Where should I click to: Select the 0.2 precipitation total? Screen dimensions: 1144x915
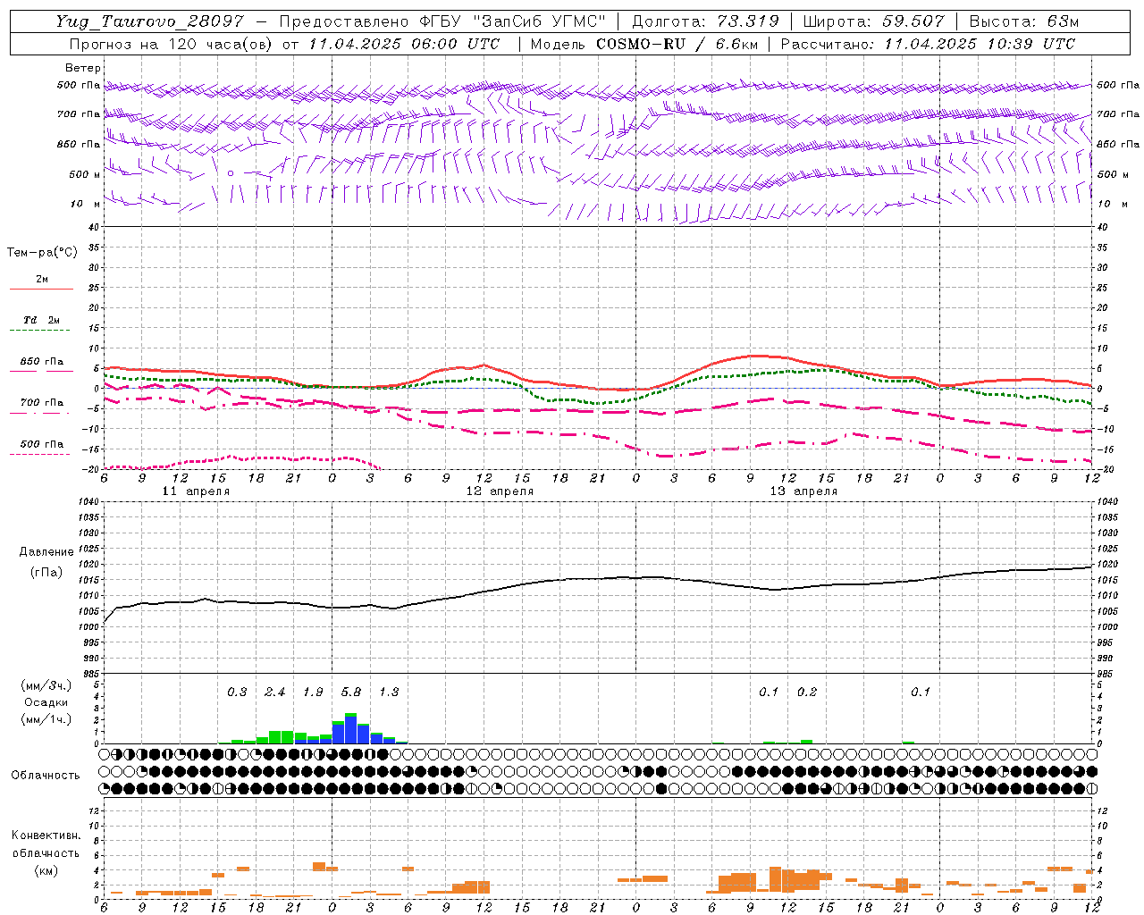click(x=807, y=693)
